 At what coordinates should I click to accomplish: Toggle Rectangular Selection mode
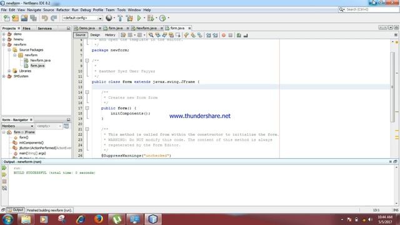point(177,35)
